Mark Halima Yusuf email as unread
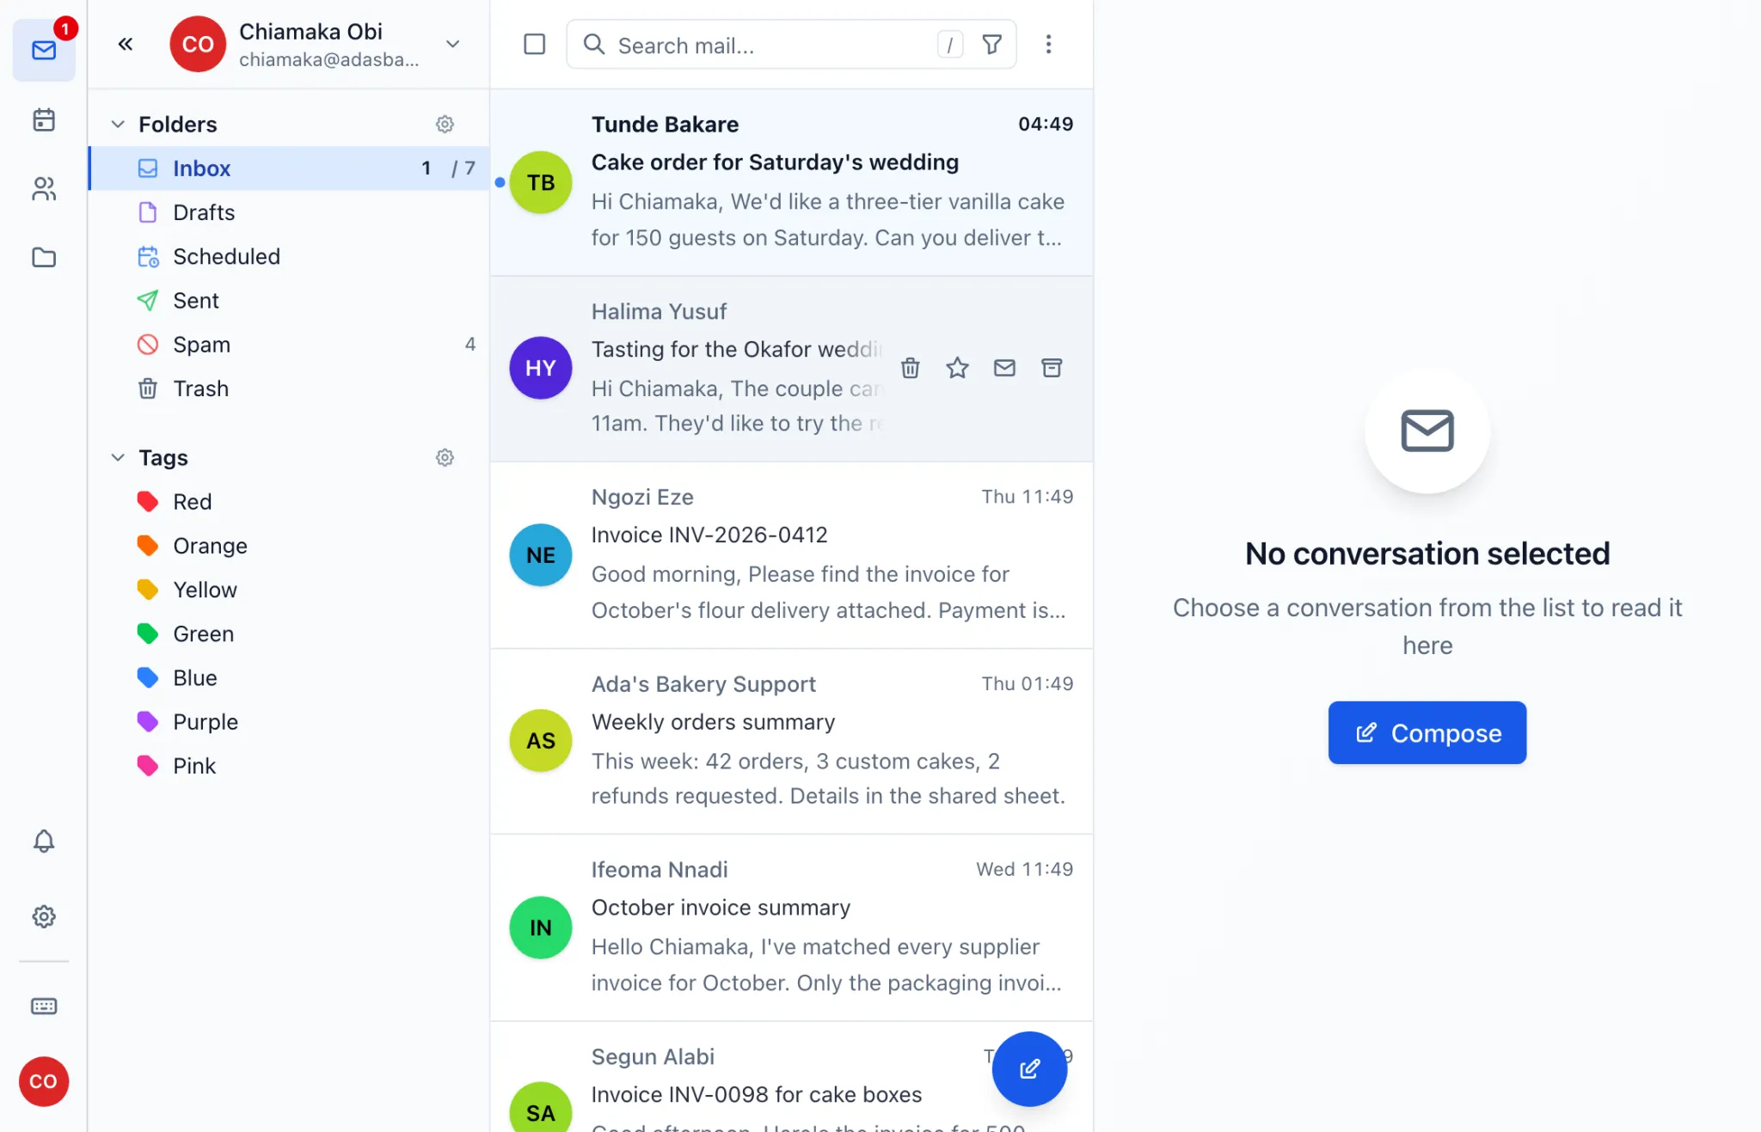Screen dimensions: 1761x1132 1004,368
